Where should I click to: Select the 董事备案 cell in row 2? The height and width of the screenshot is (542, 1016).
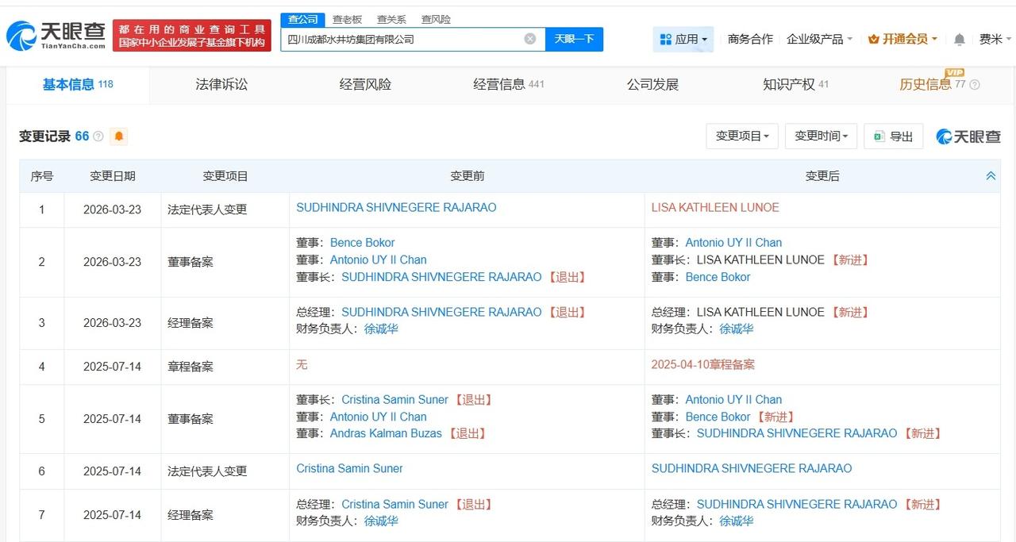click(x=190, y=262)
